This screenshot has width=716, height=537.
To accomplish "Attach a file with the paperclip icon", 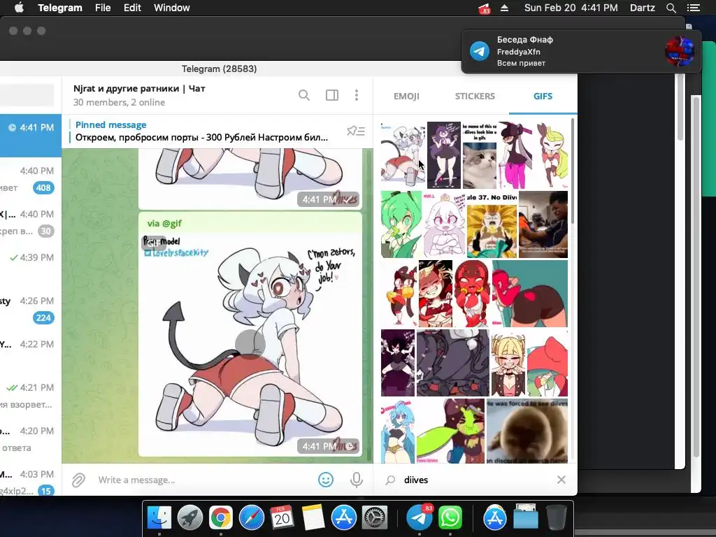I will coord(78,480).
